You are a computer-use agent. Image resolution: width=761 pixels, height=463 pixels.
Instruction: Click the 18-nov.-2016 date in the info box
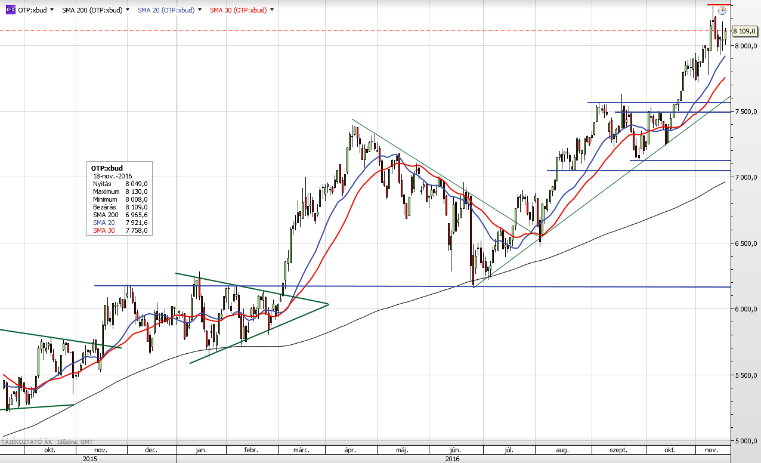coord(113,176)
